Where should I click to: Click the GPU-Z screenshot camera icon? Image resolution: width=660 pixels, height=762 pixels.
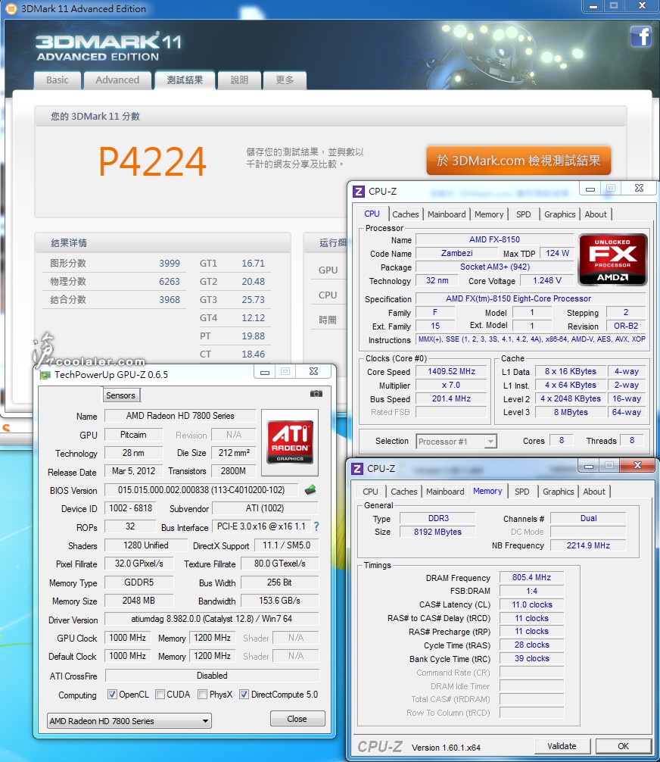(316, 394)
